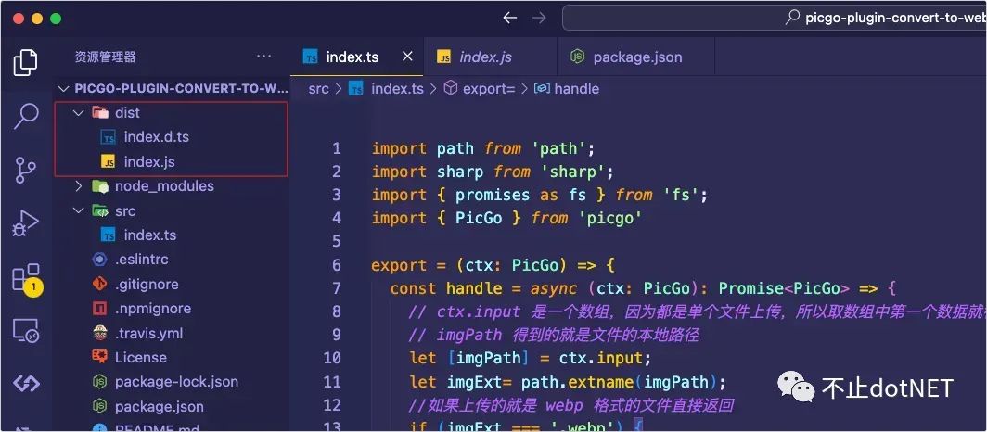Open the Remote Explorer icon

coord(26,331)
